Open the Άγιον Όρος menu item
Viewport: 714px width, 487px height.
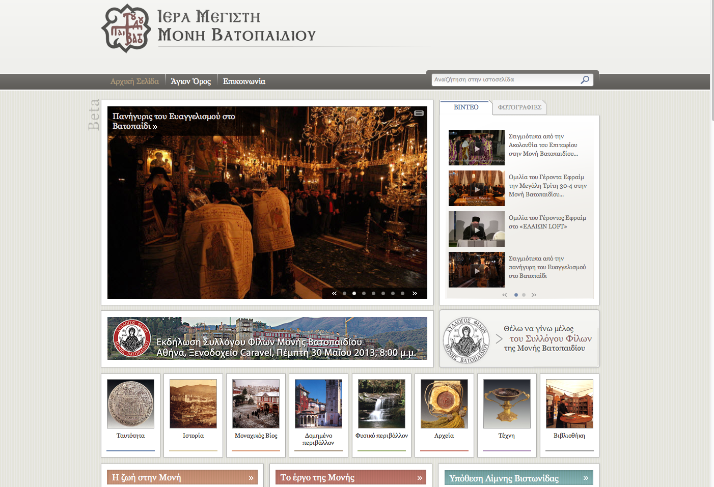[x=190, y=81]
